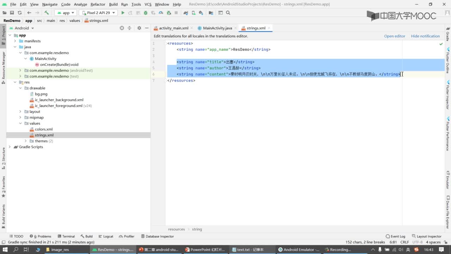
Task: Click the Open file toolbar icon
Action: (x=5, y=13)
